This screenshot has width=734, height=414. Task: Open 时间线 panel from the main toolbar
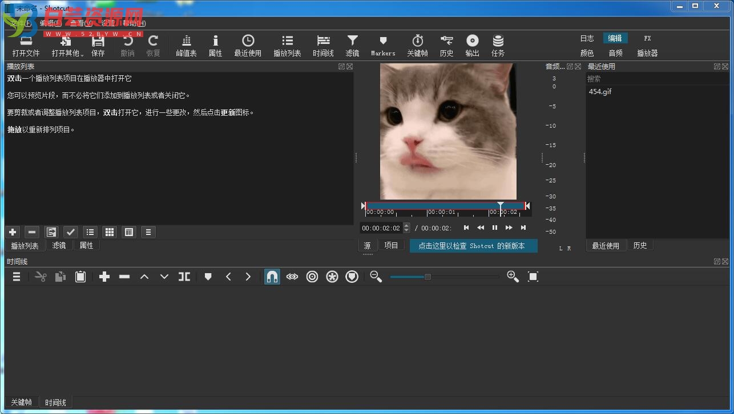pyautogui.click(x=323, y=46)
